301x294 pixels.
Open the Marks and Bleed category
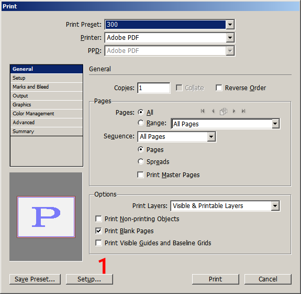click(47, 87)
